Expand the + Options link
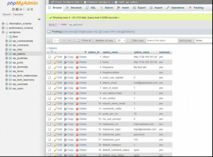213x157 pixels. pyautogui.click(x=52, y=48)
